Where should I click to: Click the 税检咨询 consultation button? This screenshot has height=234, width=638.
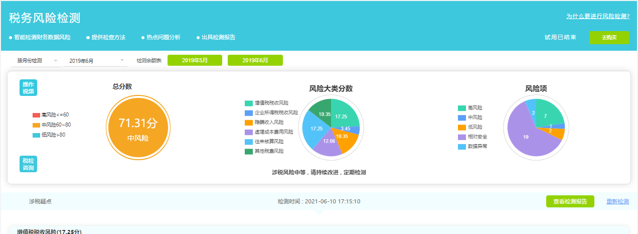coord(28,164)
